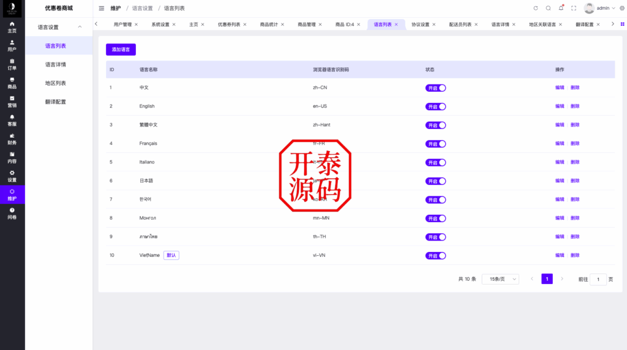The width and height of the screenshot is (627, 350).
Task: Open the 财务 finance sidebar icon
Action: 12,139
